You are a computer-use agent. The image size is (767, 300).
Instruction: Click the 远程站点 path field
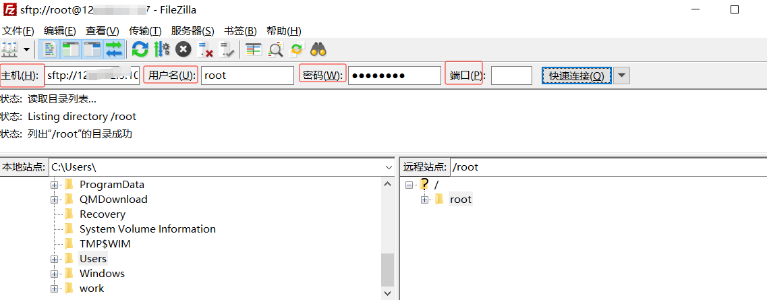click(608, 167)
